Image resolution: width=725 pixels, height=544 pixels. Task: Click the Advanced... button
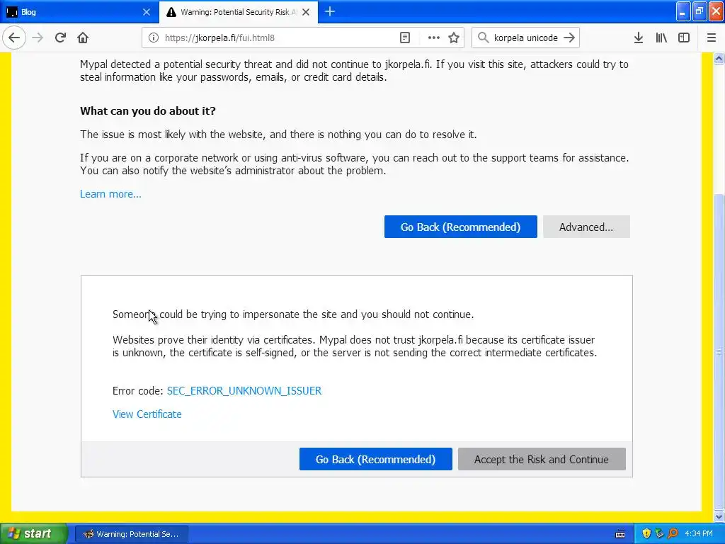[x=586, y=227]
